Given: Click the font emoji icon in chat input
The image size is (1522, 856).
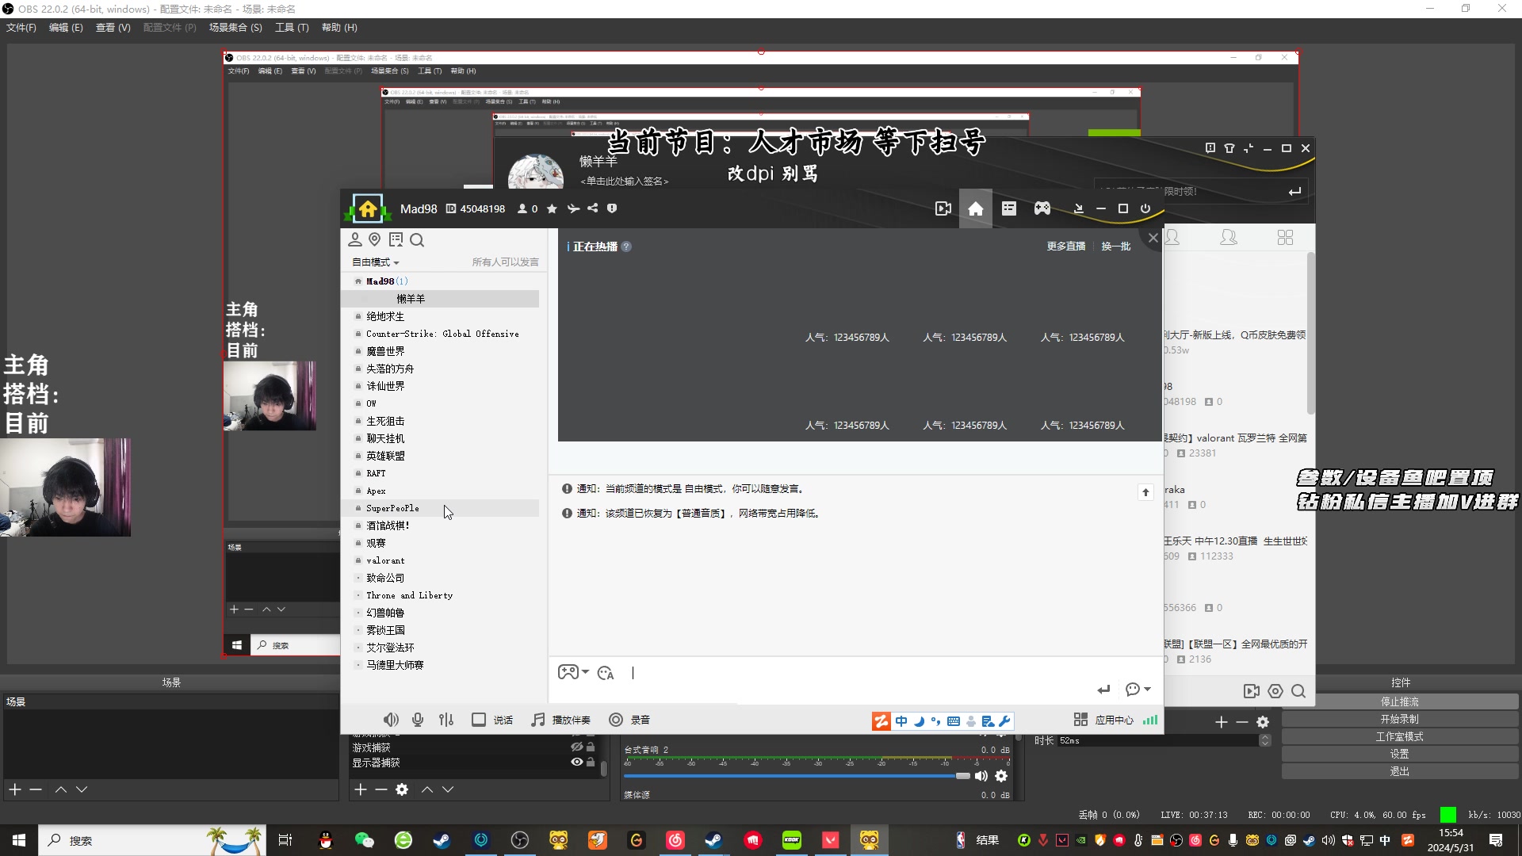Looking at the screenshot, I should click(x=606, y=673).
